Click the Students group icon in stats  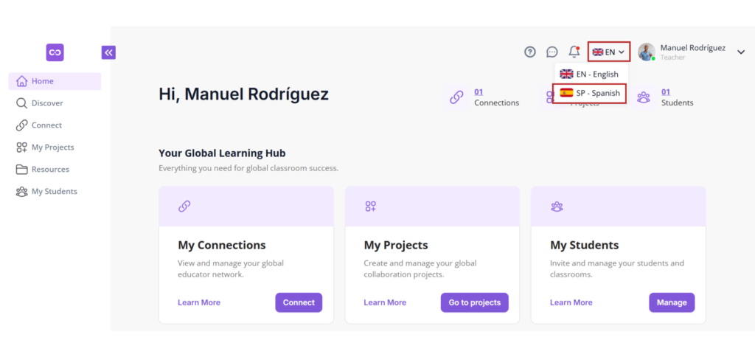point(643,97)
